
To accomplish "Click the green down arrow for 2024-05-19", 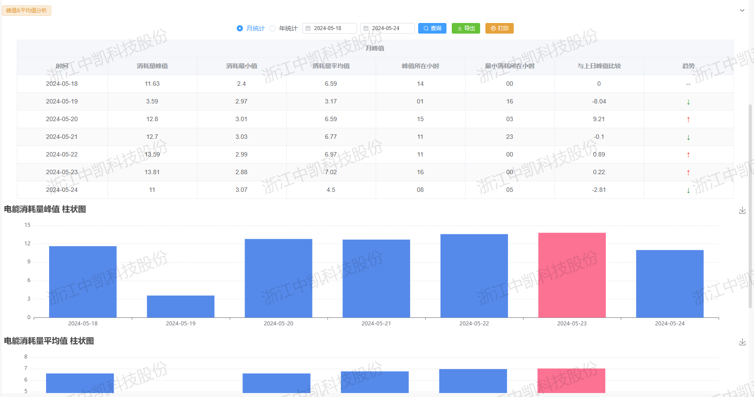I will pos(688,102).
